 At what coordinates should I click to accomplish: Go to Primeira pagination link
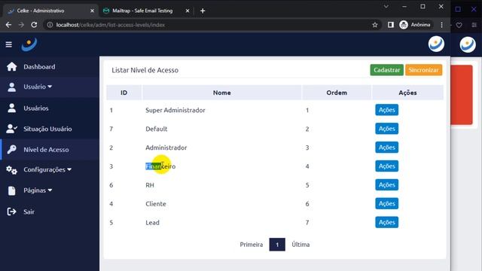tap(251, 245)
